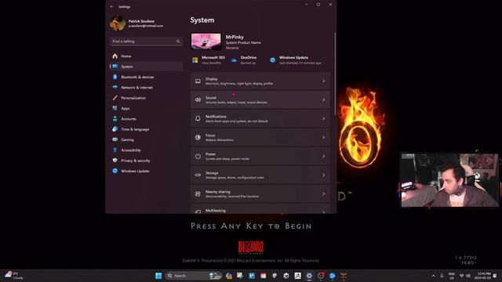Image resolution: width=502 pixels, height=282 pixels.
Task: Open the clock and date in taskbar
Action: (x=482, y=276)
